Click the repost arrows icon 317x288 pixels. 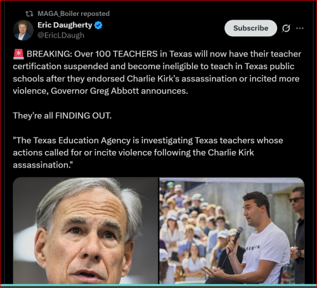click(29, 14)
